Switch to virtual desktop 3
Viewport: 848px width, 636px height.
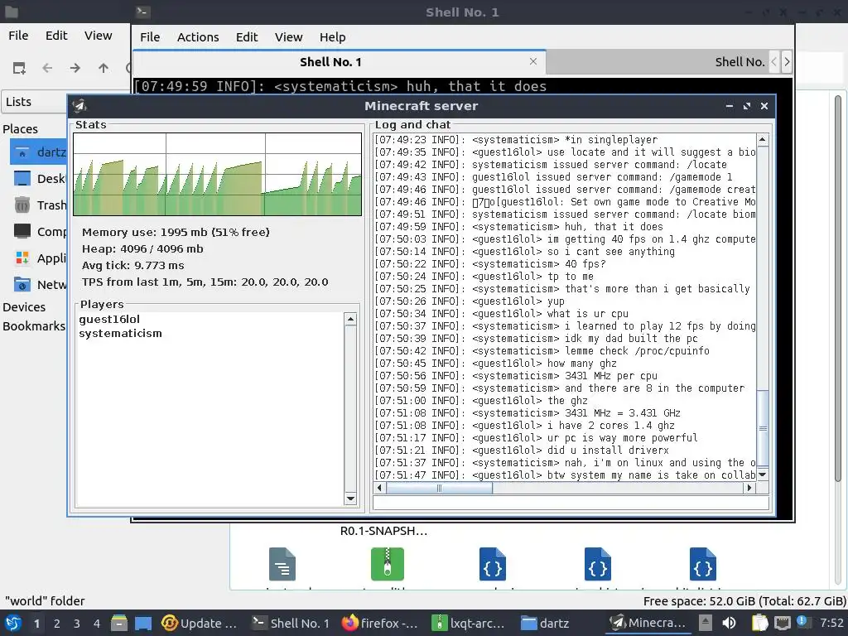[x=77, y=624]
